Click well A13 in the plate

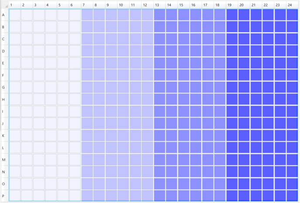(x=160, y=15)
